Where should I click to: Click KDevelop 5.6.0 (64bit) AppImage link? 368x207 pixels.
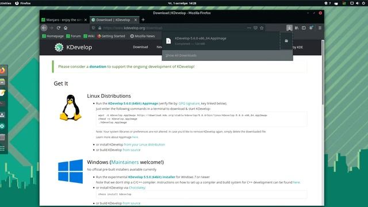[x=133, y=103]
